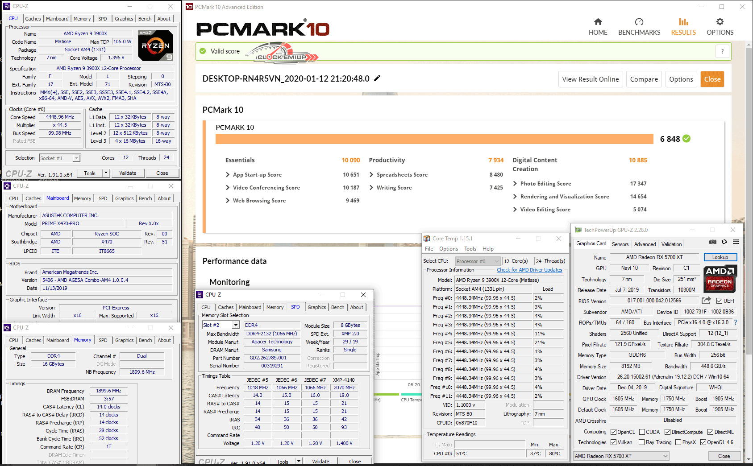
Task: Open the Core Temp Tools menu
Action: click(x=470, y=249)
